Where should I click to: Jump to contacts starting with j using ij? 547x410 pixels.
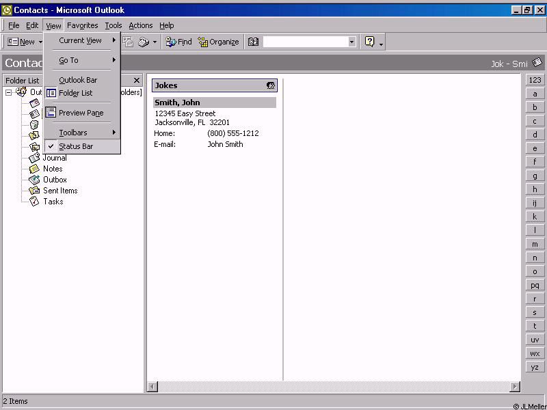point(535,203)
